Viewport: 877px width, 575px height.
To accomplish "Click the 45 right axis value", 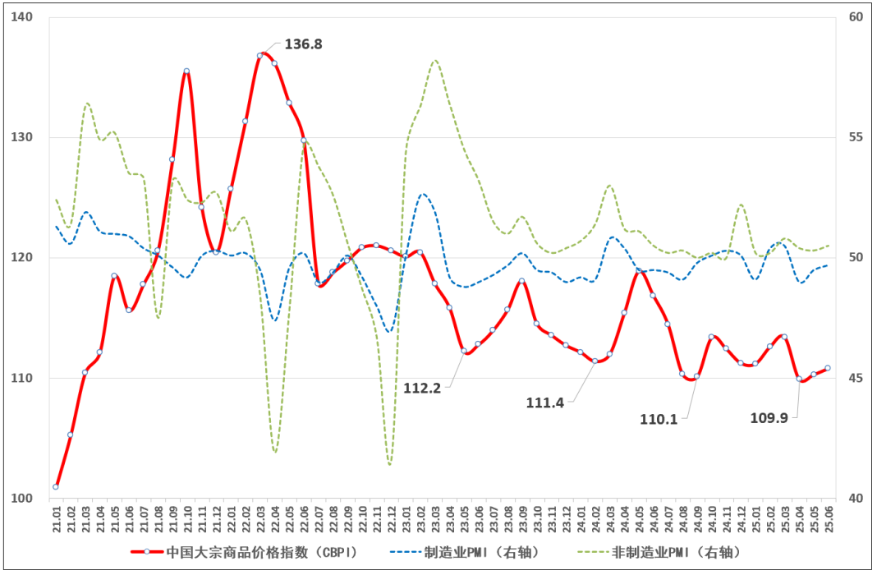I will coord(856,378).
